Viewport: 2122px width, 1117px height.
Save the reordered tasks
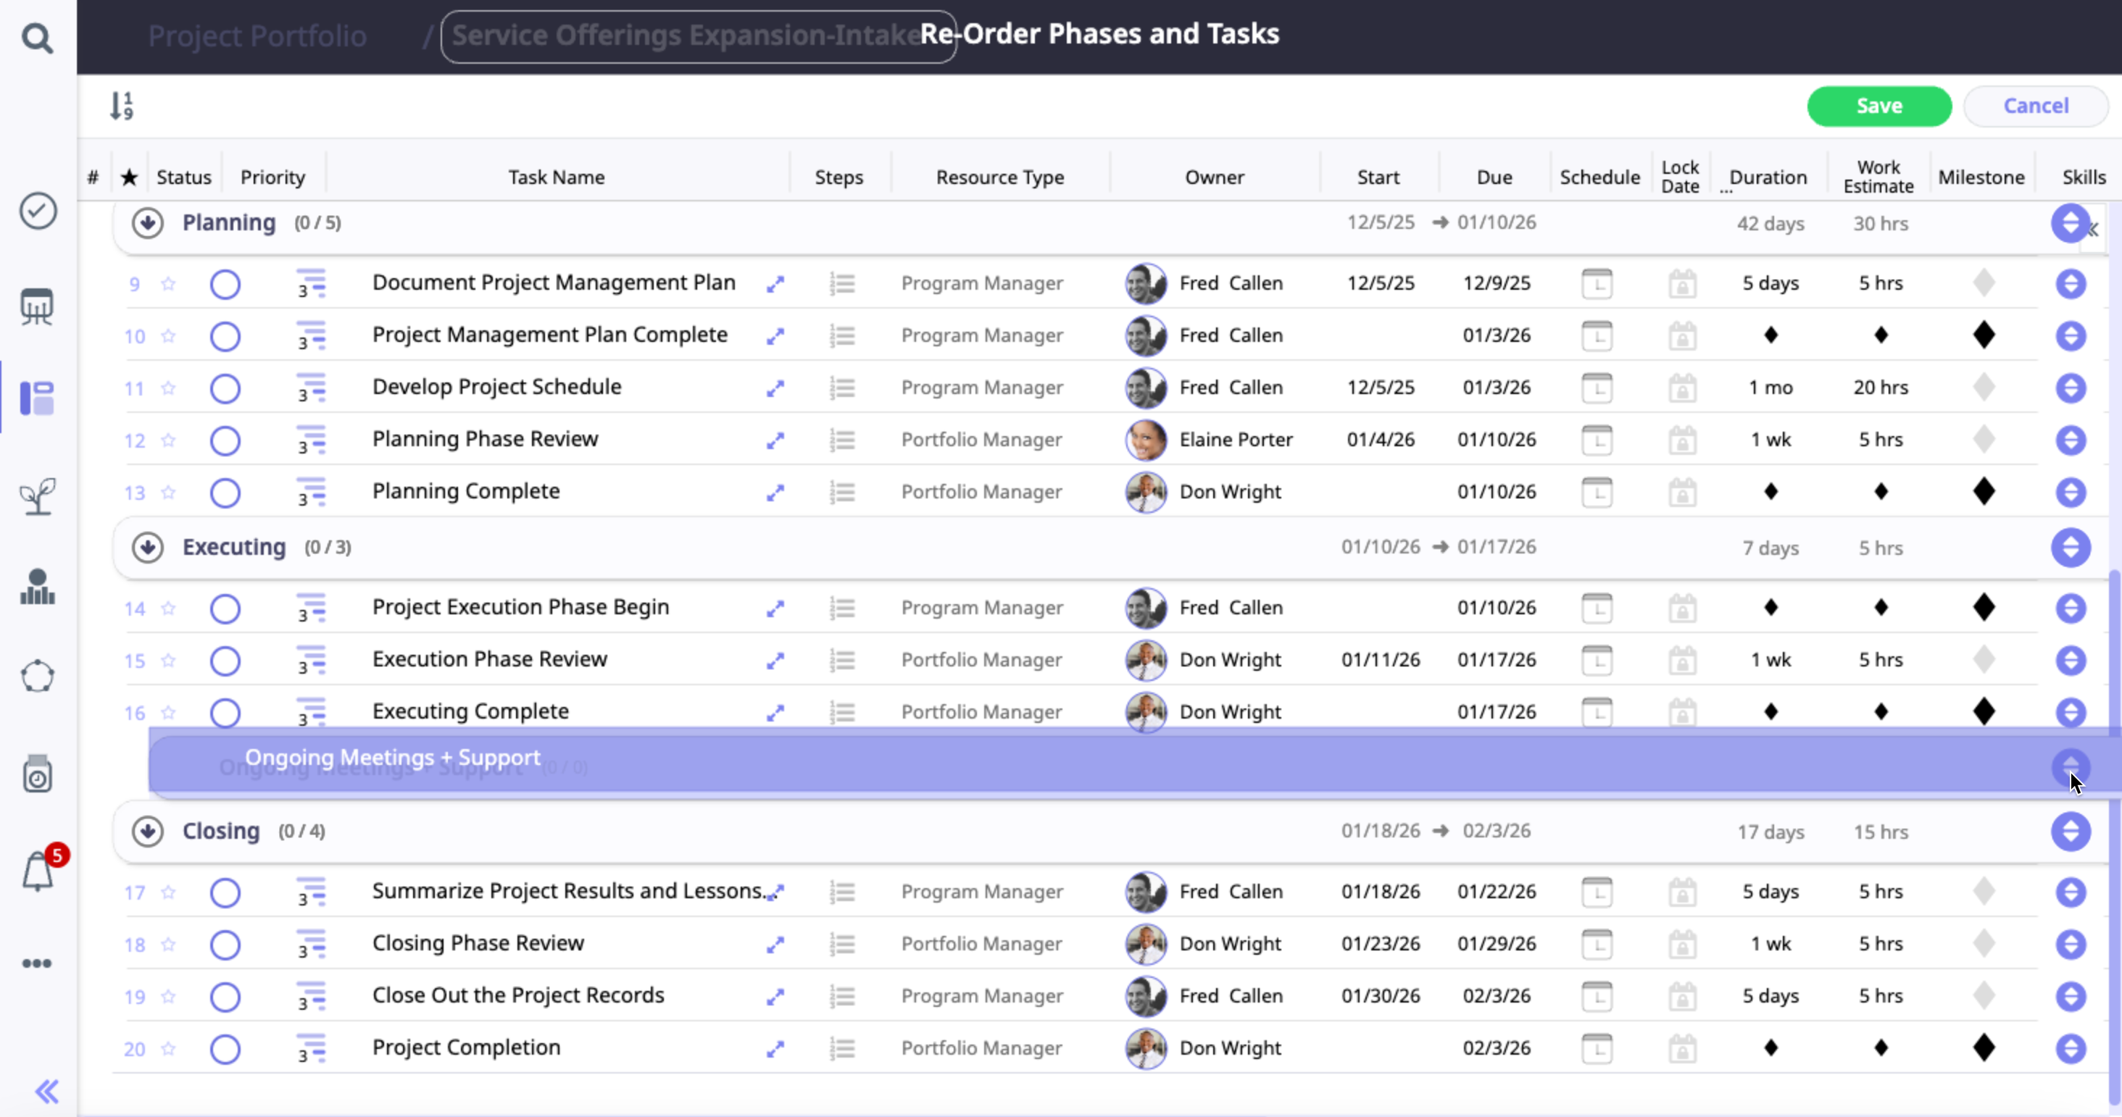click(x=1878, y=106)
